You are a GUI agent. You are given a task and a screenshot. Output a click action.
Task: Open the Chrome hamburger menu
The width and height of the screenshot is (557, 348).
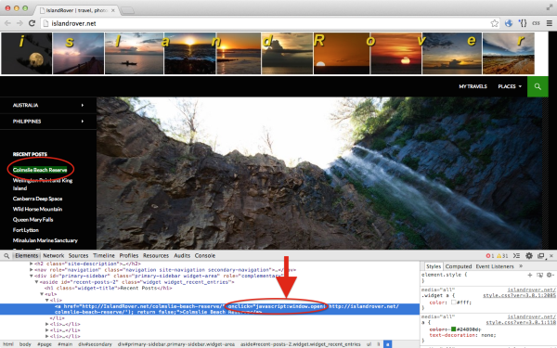click(550, 23)
